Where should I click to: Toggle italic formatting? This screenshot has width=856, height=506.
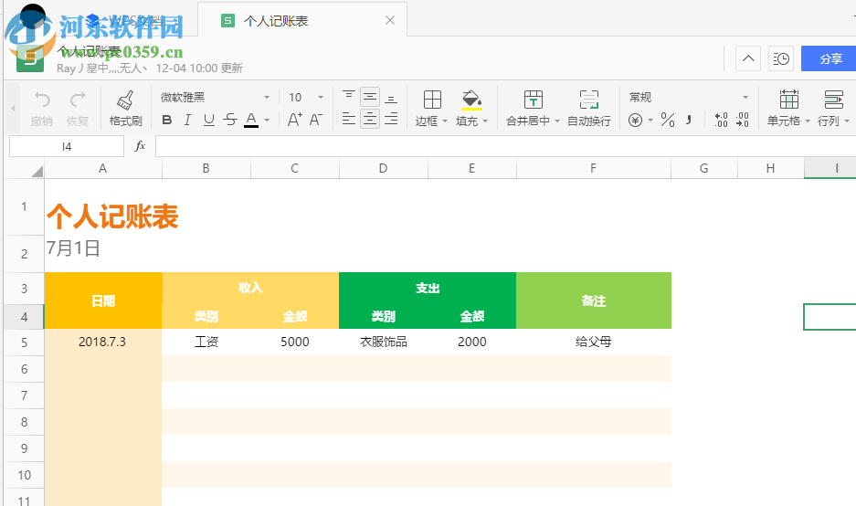[x=187, y=120]
